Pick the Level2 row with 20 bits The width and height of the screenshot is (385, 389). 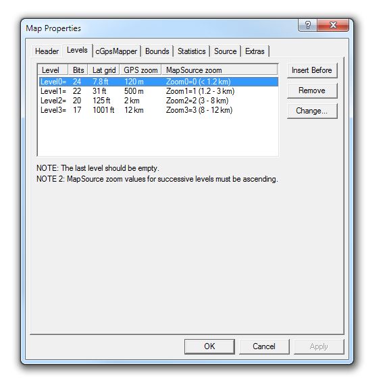[x=159, y=101]
